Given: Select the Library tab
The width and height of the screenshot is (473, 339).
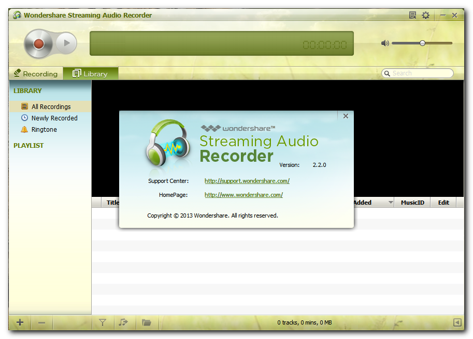Looking at the screenshot, I should [91, 74].
